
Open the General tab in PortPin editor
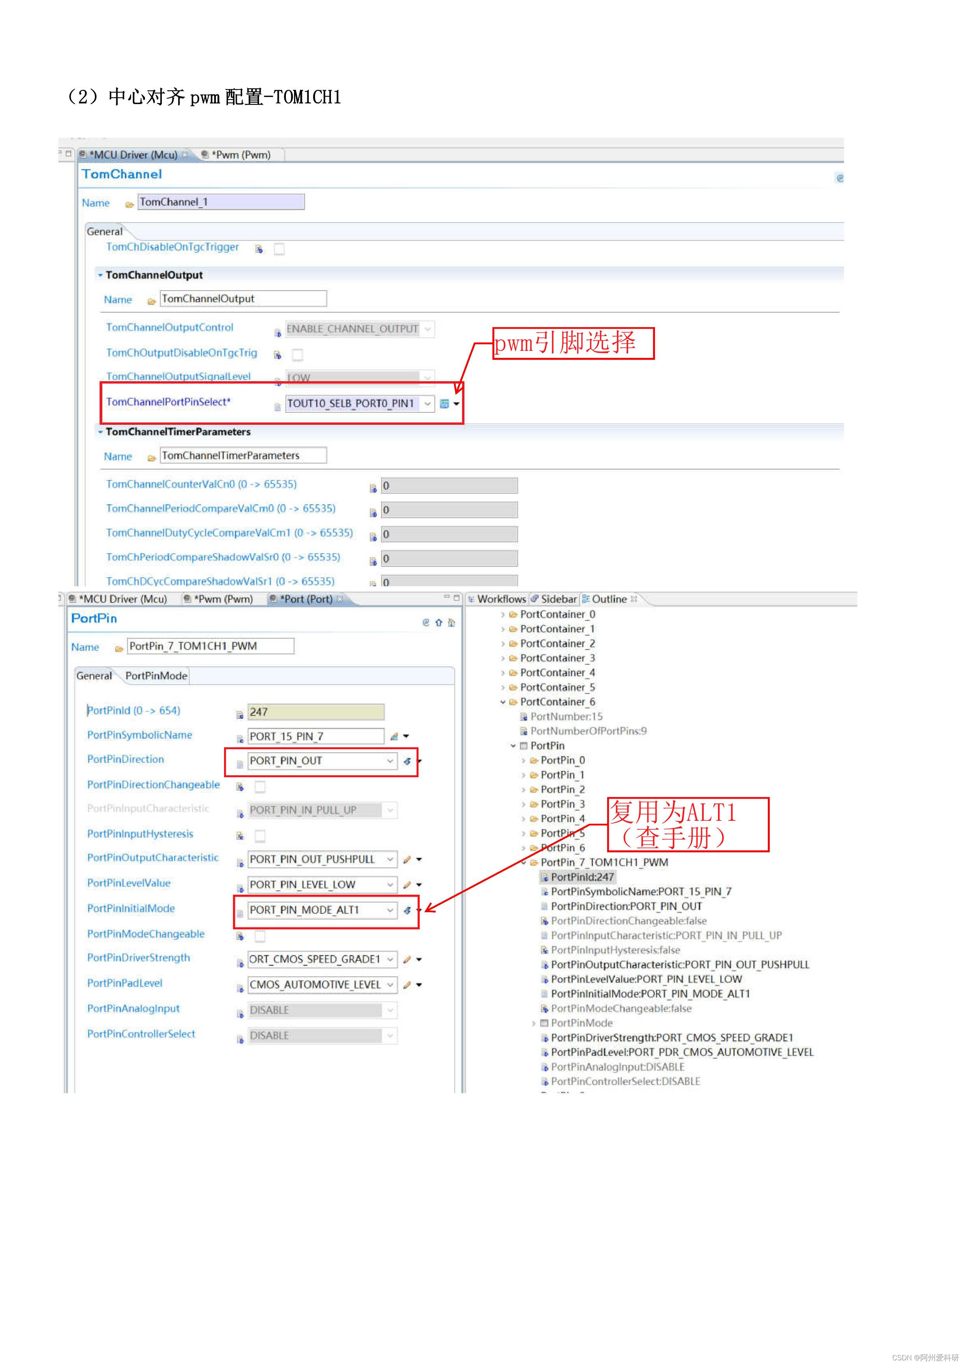(x=94, y=676)
